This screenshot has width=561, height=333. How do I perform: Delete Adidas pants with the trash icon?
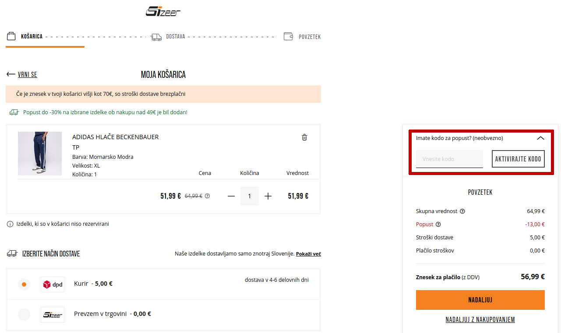pyautogui.click(x=304, y=137)
